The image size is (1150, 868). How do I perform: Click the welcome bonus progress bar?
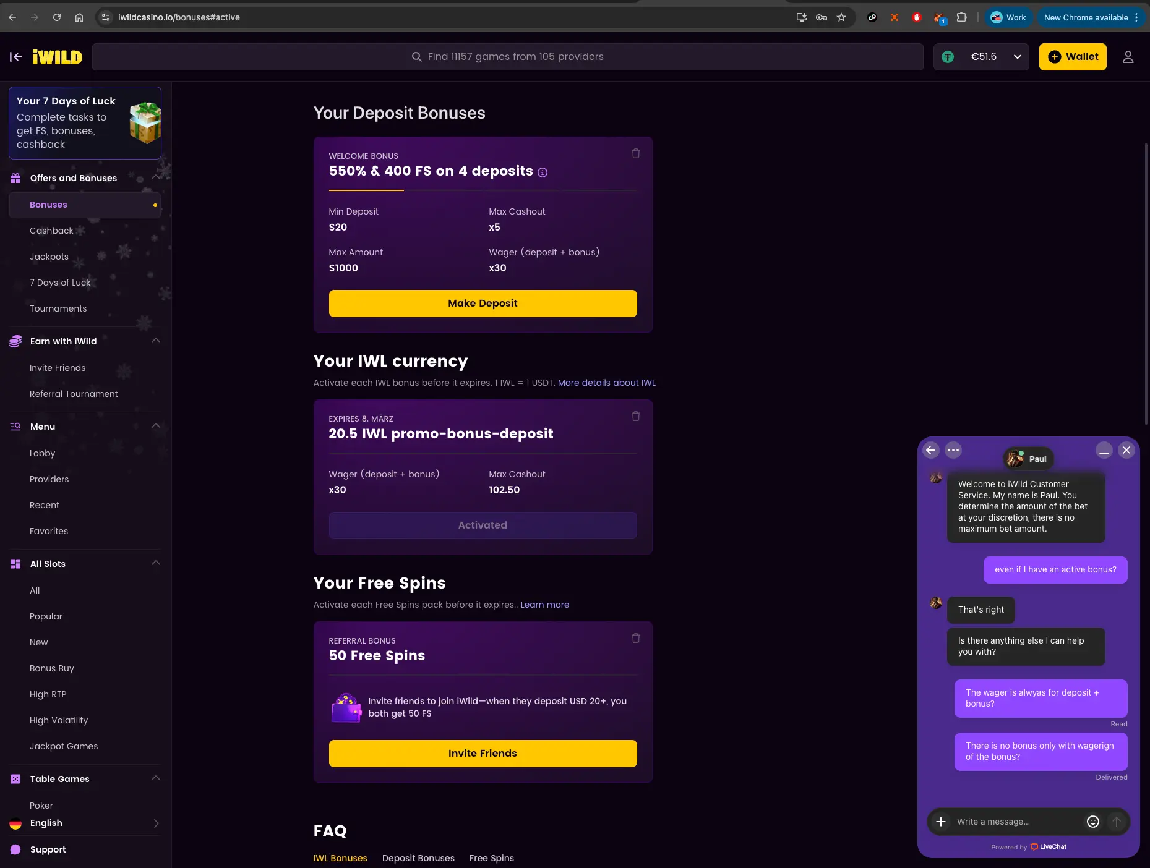pyautogui.click(x=483, y=190)
